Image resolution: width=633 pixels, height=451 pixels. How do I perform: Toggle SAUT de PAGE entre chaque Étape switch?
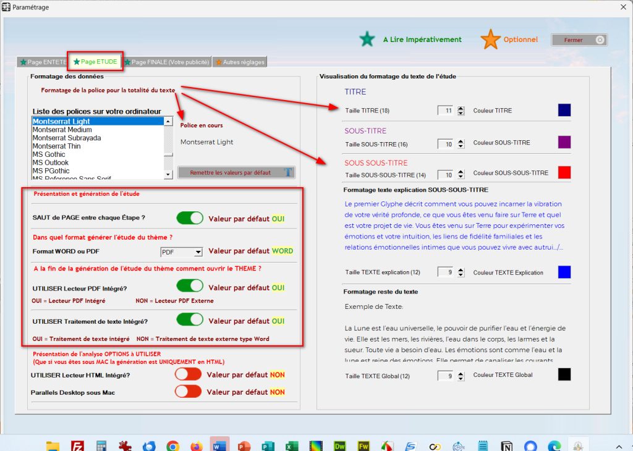pyautogui.click(x=190, y=218)
